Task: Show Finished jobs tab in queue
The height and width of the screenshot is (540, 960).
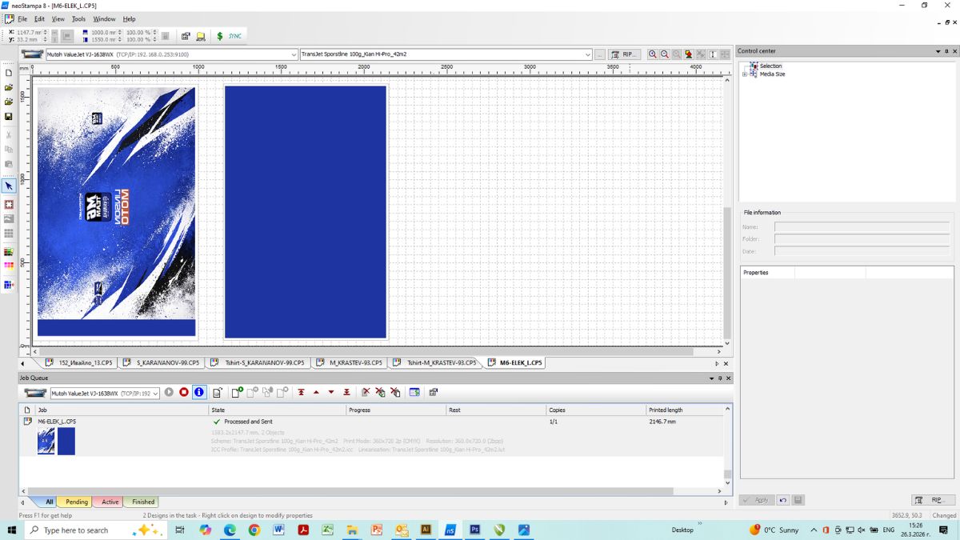Action: 143,502
